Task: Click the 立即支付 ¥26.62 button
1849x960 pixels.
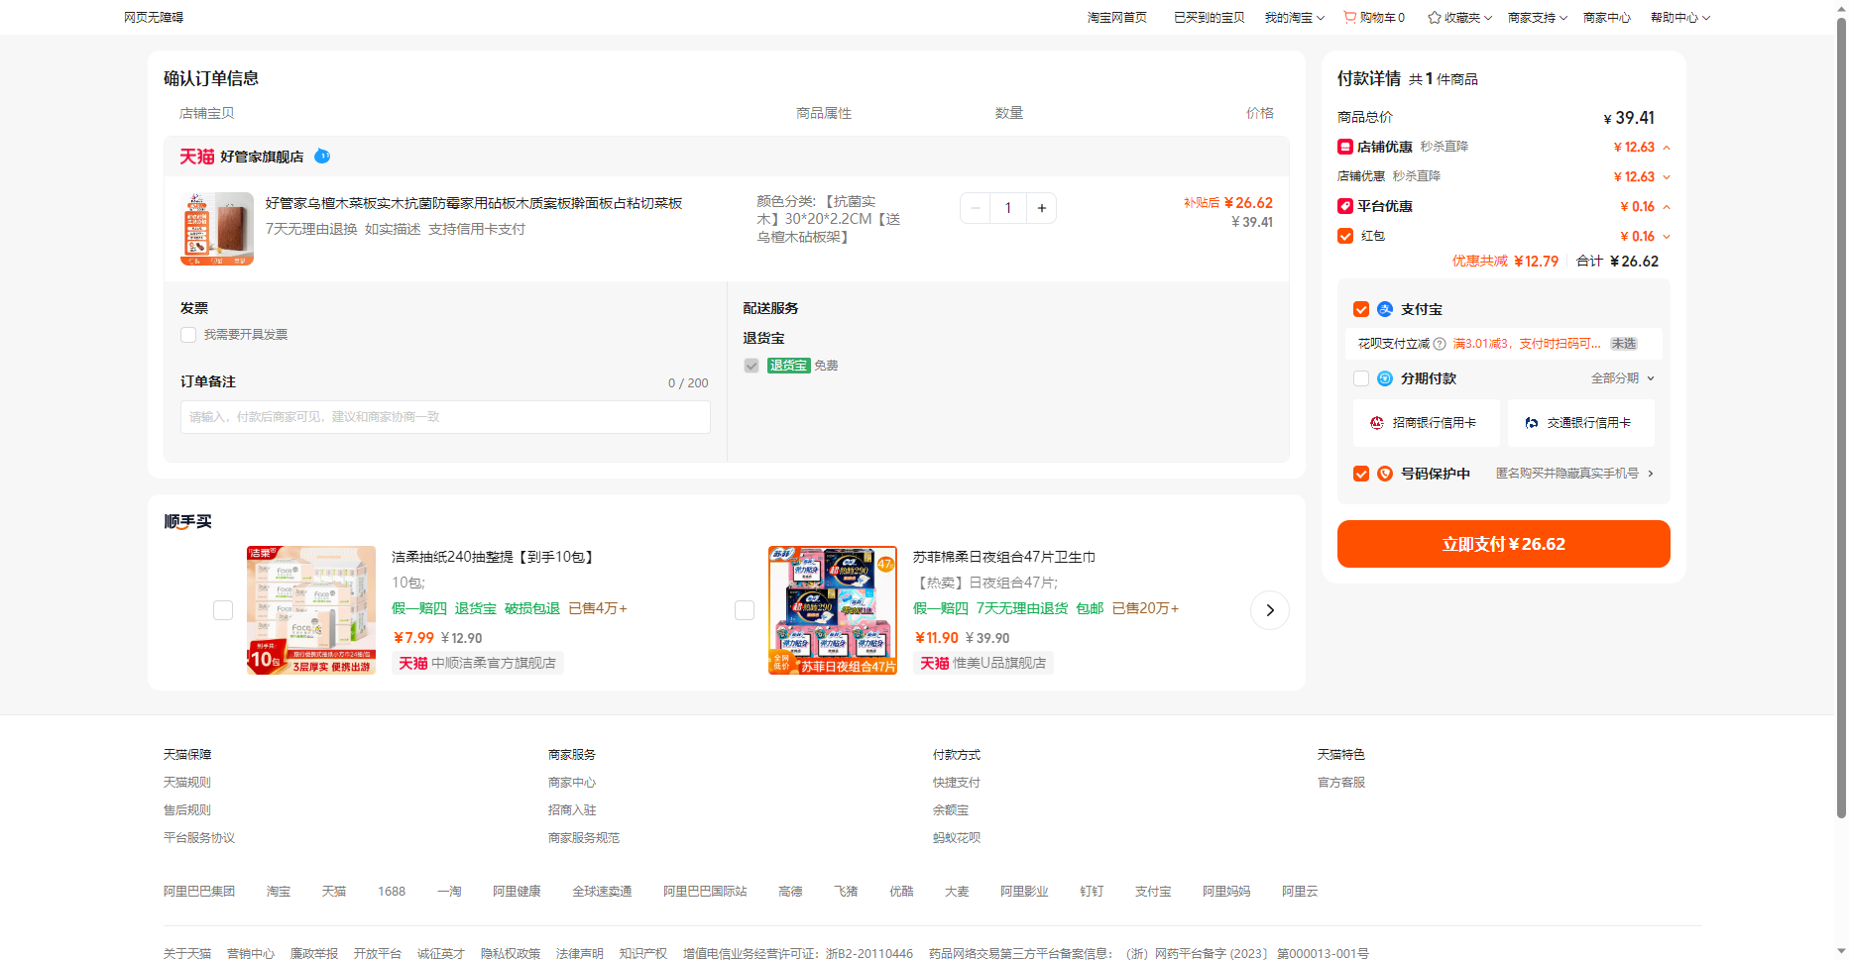Action: tap(1503, 544)
